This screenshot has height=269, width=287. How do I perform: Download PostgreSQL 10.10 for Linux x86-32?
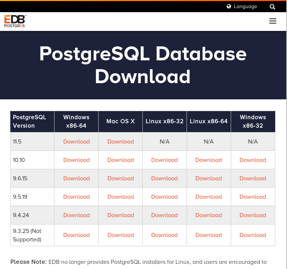pos(164,160)
